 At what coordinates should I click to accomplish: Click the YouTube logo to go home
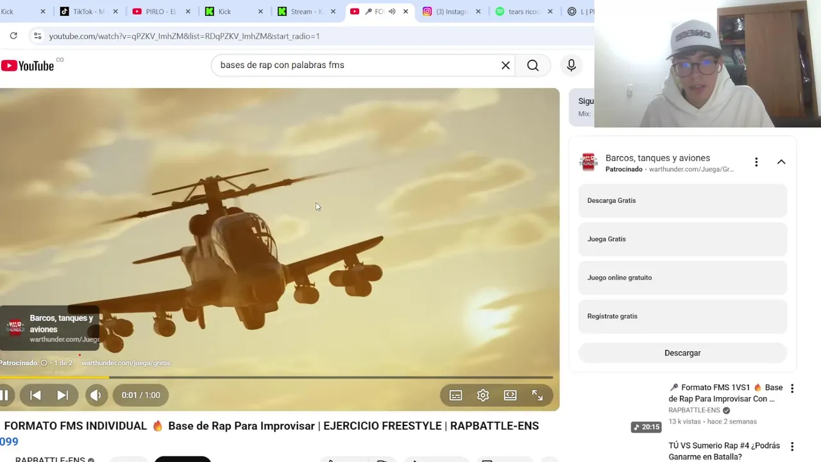pyautogui.click(x=28, y=65)
